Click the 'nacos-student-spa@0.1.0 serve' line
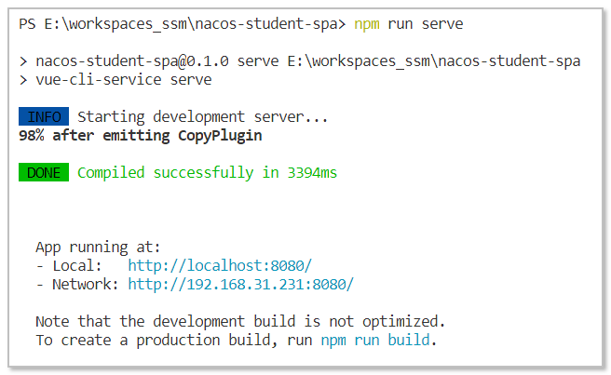 coord(300,61)
